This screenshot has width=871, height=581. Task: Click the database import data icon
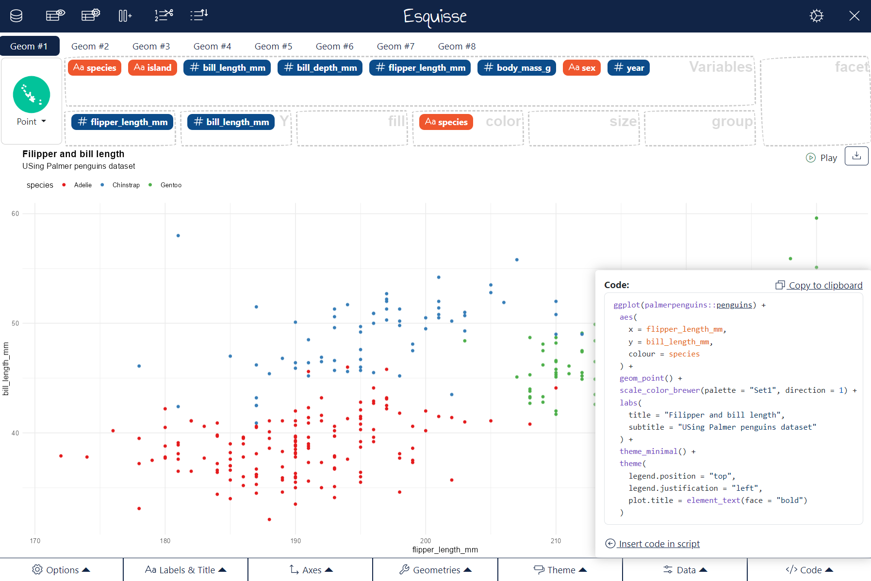coord(16,16)
